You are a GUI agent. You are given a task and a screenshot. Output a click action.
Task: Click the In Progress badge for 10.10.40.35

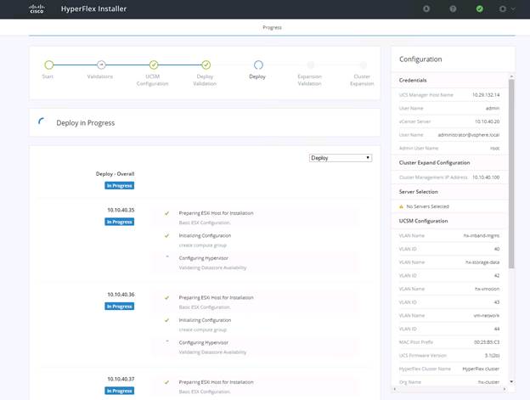tap(119, 222)
